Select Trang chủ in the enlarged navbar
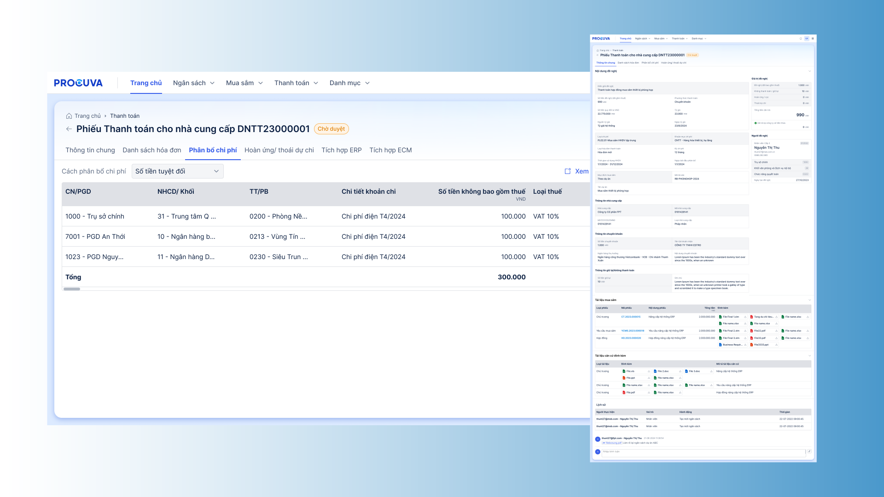The width and height of the screenshot is (884, 497). point(146,83)
